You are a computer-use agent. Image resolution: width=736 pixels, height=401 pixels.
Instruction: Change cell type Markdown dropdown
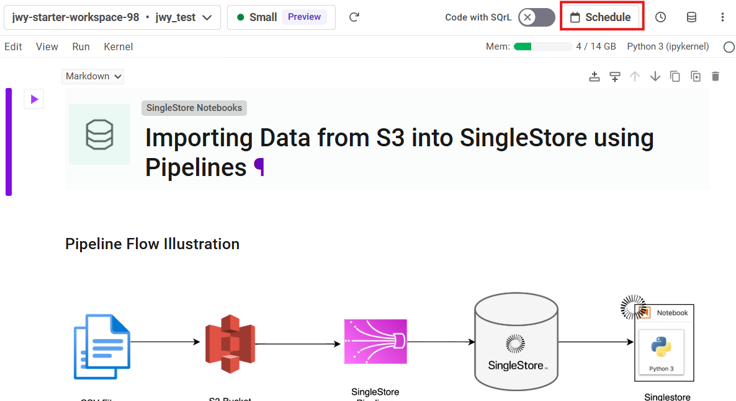coord(92,76)
